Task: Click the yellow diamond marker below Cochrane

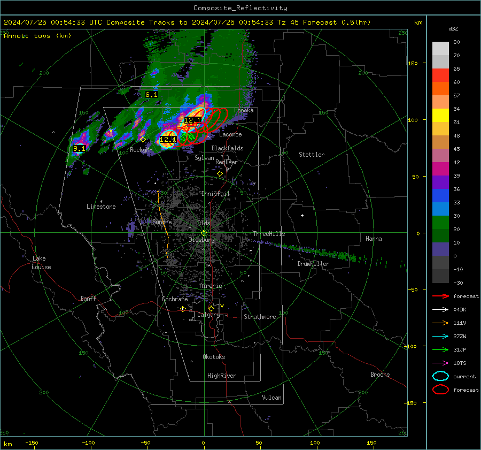Action: (183, 309)
